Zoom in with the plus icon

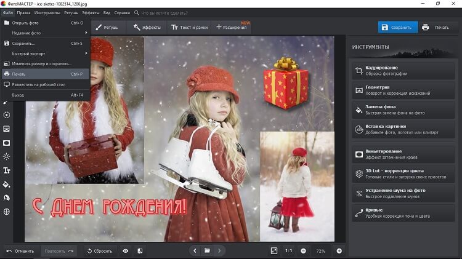339,251
